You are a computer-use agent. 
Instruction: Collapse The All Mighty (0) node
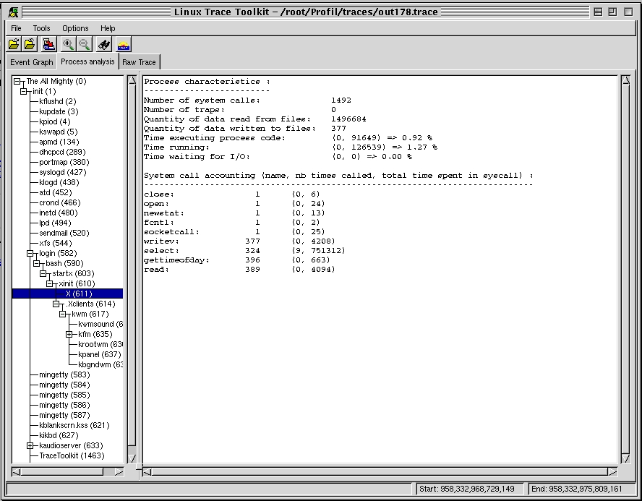(x=17, y=82)
